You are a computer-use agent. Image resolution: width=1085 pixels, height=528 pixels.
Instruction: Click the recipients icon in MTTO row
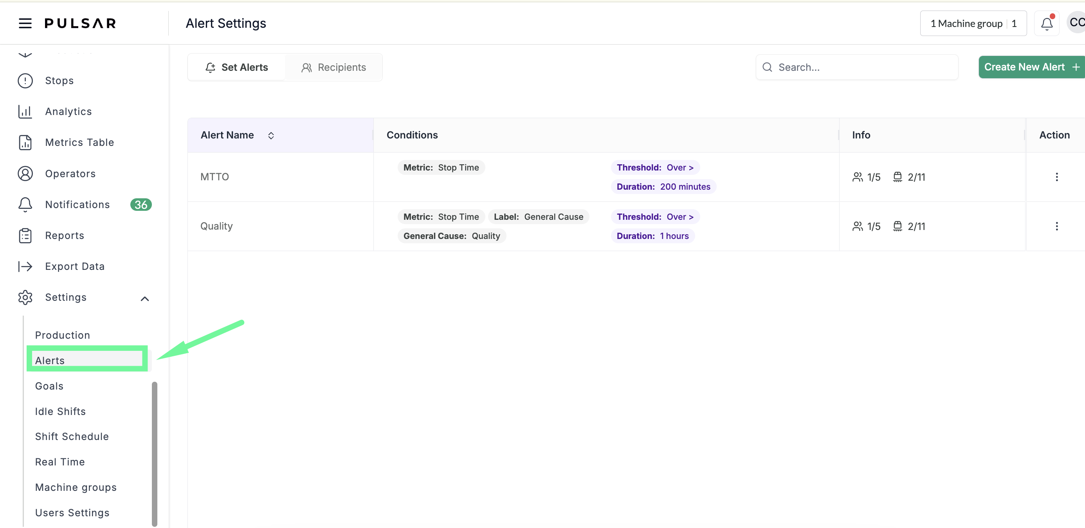[x=857, y=177]
